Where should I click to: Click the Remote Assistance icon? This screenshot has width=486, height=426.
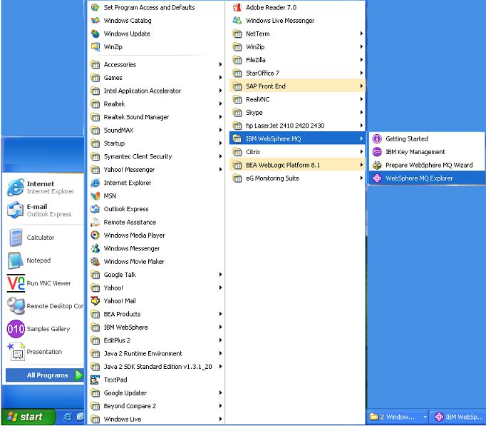pos(95,222)
